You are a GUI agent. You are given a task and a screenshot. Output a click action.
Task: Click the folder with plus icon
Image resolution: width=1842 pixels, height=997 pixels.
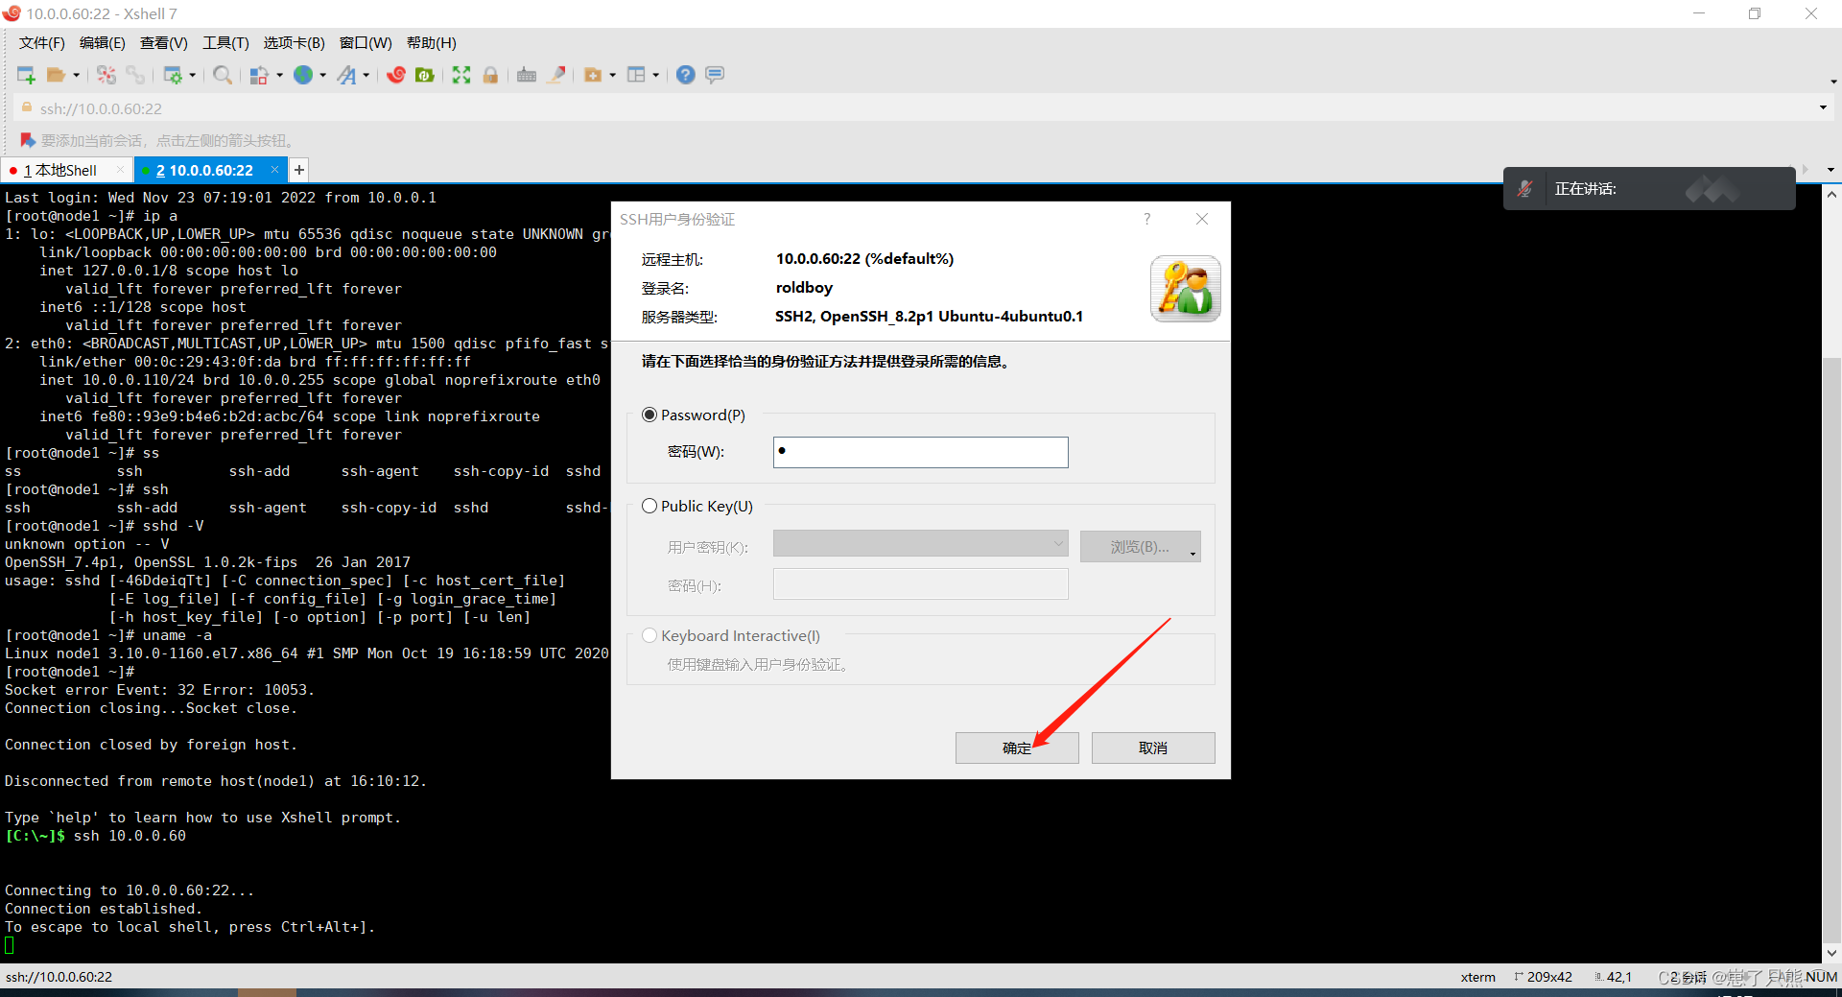click(x=593, y=75)
